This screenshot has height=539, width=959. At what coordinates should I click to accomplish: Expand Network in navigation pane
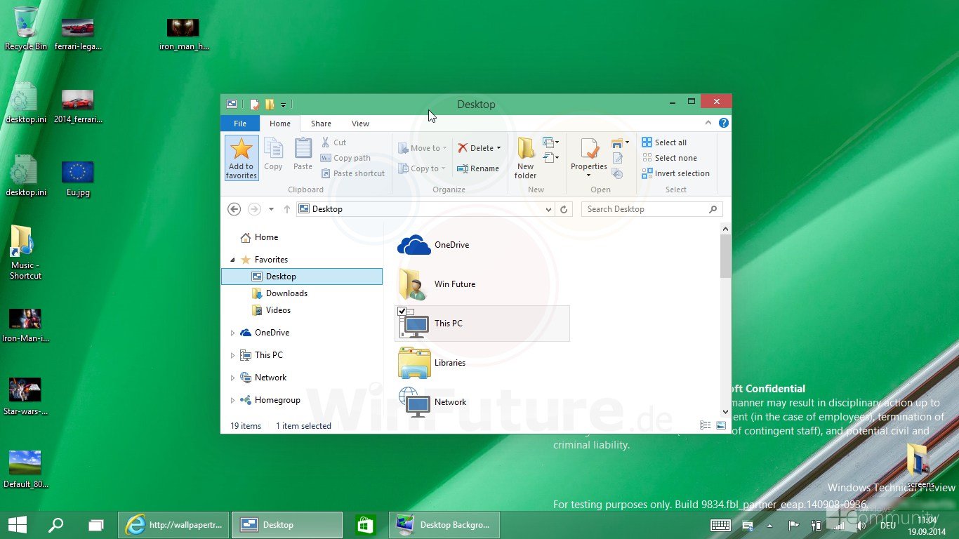[233, 378]
